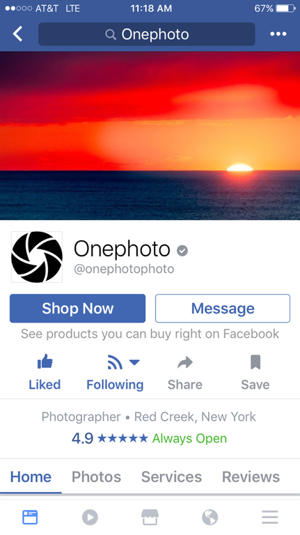Image resolution: width=300 pixels, height=535 pixels.
Task: Open the Notifications globe icon
Action: [x=210, y=518]
